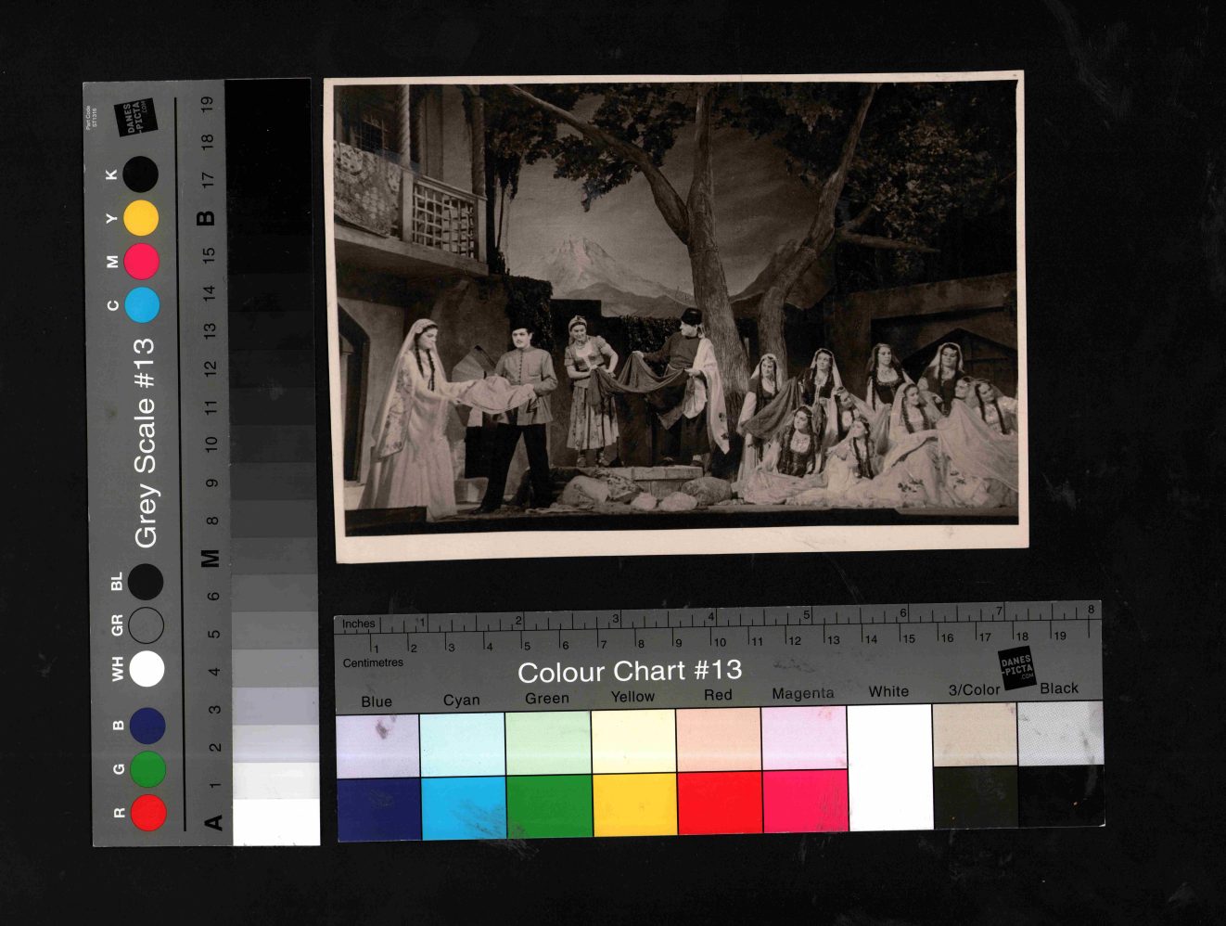The image size is (1226, 926).
Task: Select the saturated Blue swatch on the colour chart
Action: pyautogui.click(x=377, y=807)
